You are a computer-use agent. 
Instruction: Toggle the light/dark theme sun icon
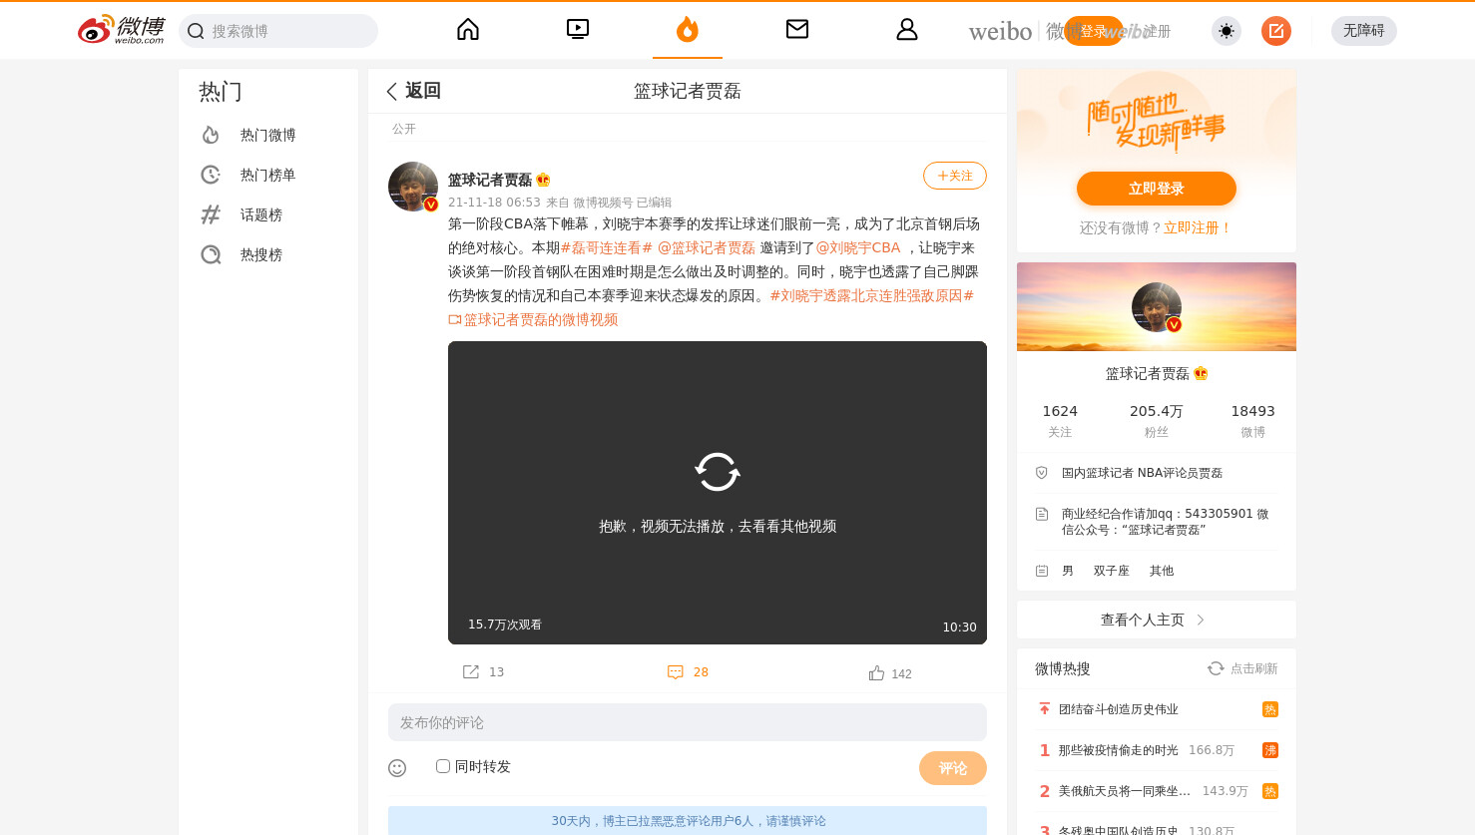pyautogui.click(x=1227, y=31)
